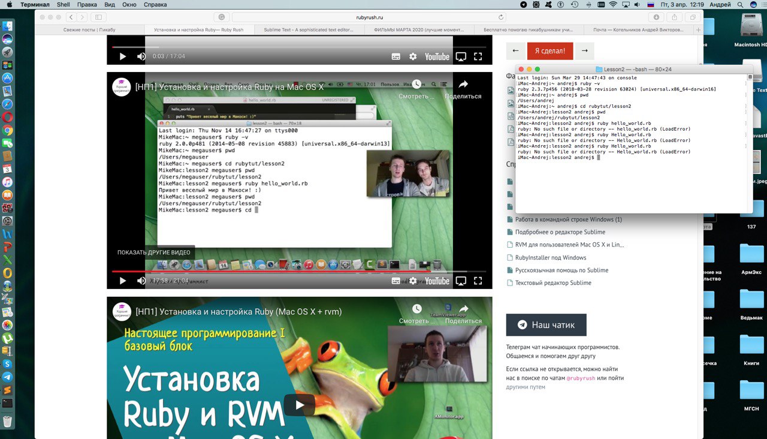Mute the Ruby на Mac OS X video
Screen dimensions: 767x439
pos(141,281)
